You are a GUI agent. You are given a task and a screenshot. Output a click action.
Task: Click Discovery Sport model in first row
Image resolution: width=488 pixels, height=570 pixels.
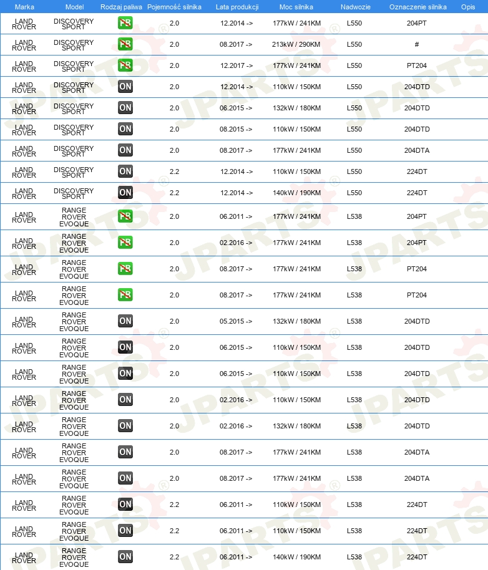[x=74, y=24]
